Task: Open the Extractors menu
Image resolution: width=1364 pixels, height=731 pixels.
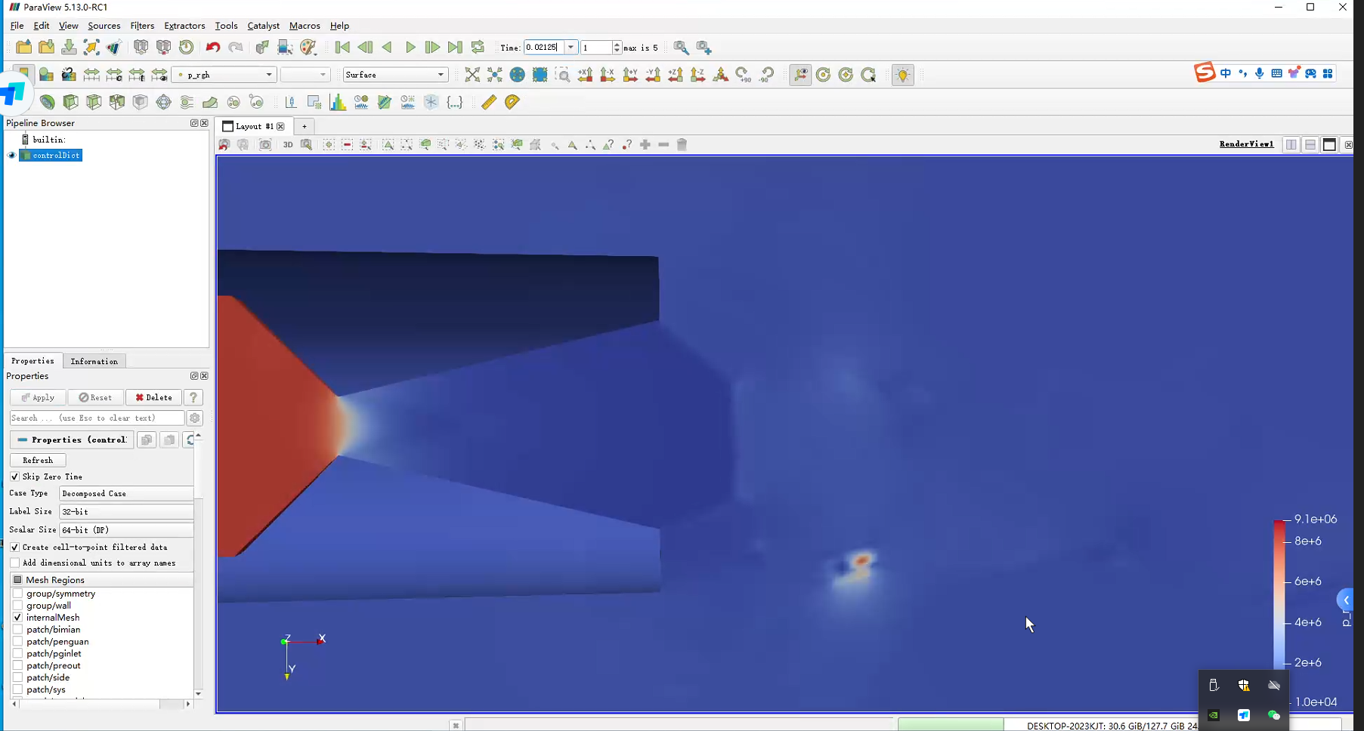Action: (x=184, y=26)
